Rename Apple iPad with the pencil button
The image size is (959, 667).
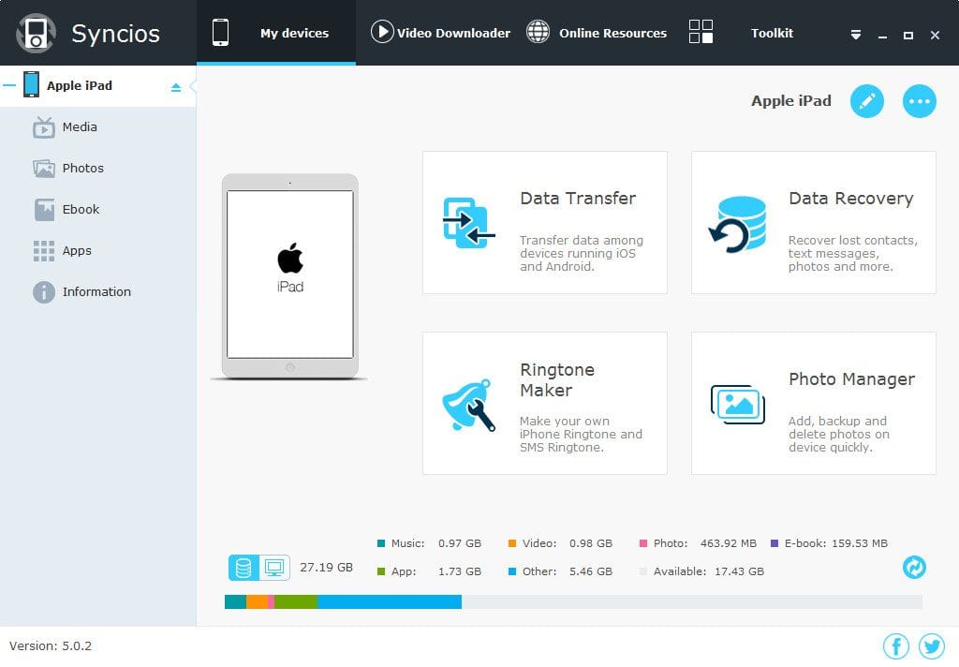click(866, 100)
